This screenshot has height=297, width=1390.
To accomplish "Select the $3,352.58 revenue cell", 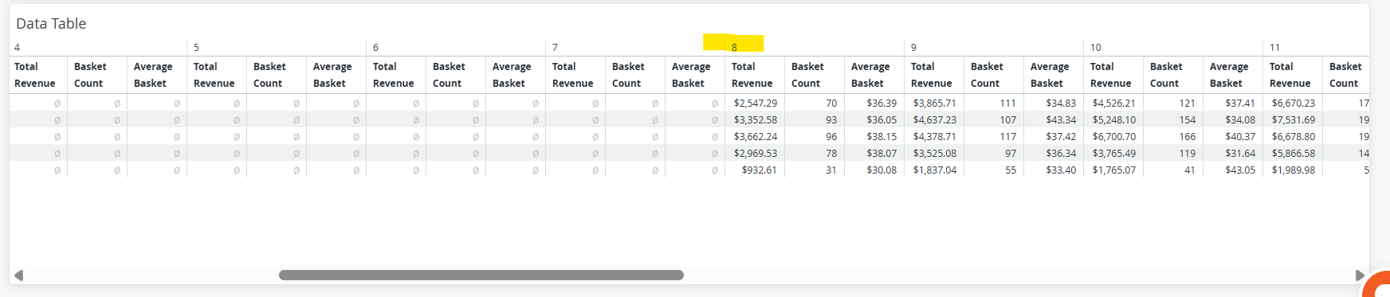I will [755, 119].
